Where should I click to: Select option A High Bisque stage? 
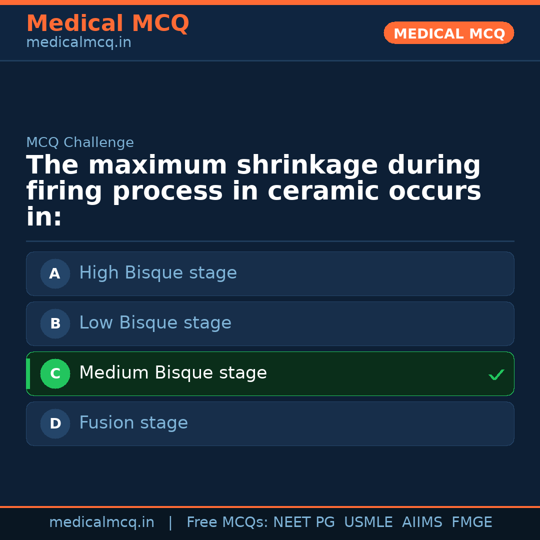coord(270,273)
